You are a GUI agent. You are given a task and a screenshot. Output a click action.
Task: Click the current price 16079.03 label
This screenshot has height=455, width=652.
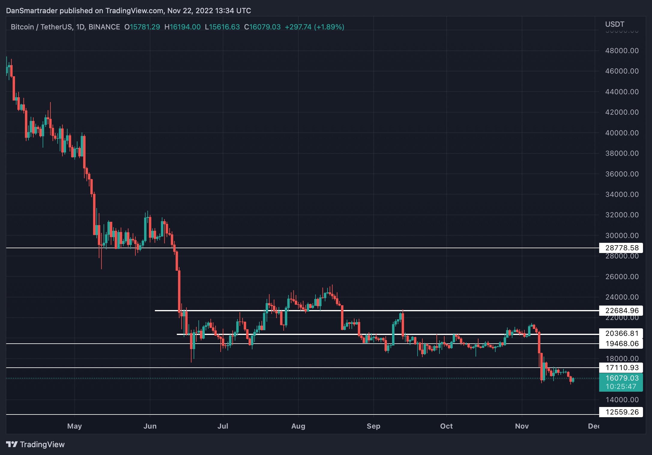(x=622, y=378)
